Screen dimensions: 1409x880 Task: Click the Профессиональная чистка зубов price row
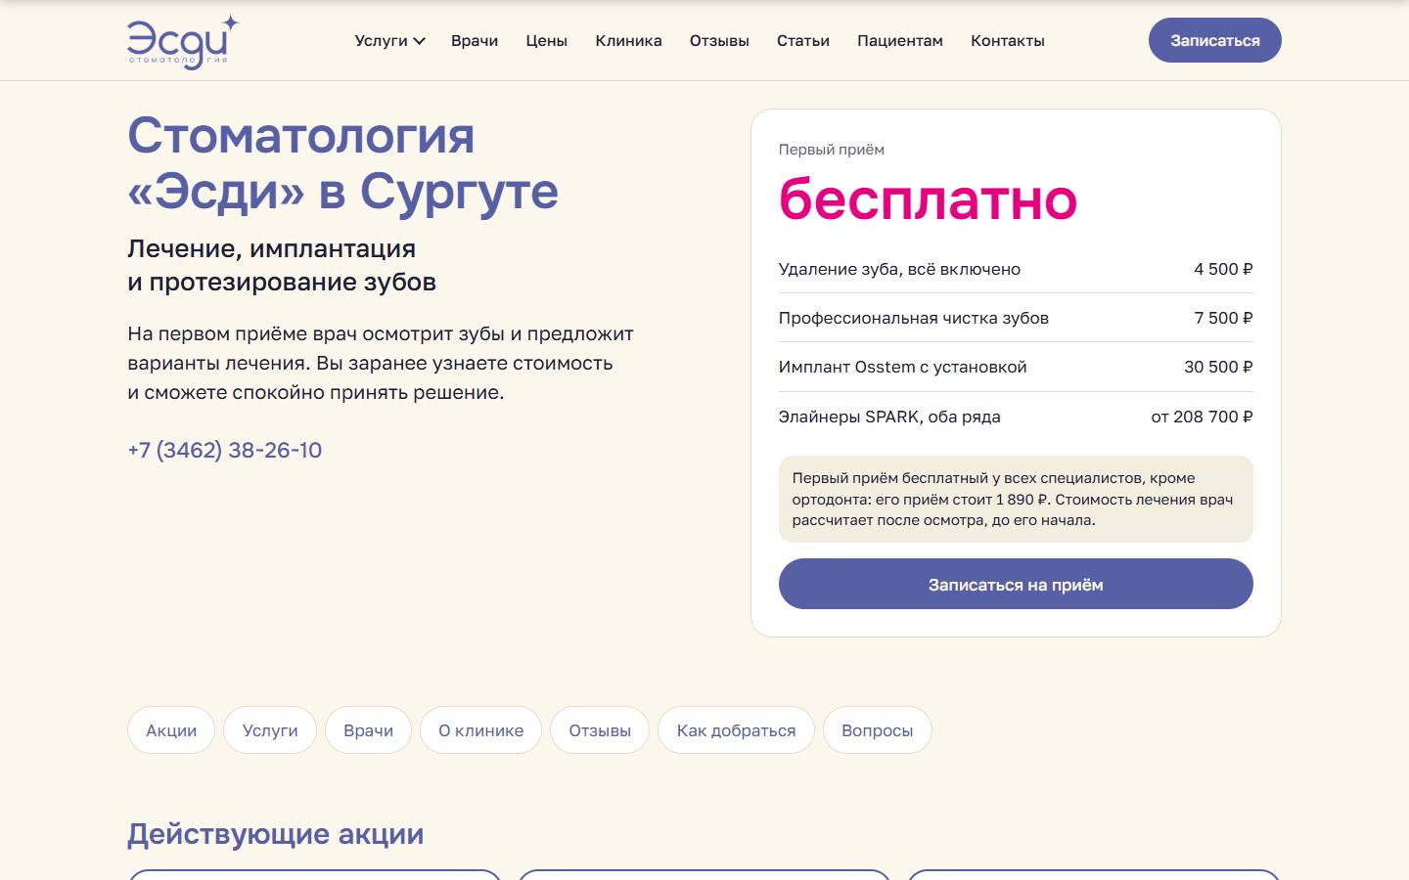(1016, 318)
